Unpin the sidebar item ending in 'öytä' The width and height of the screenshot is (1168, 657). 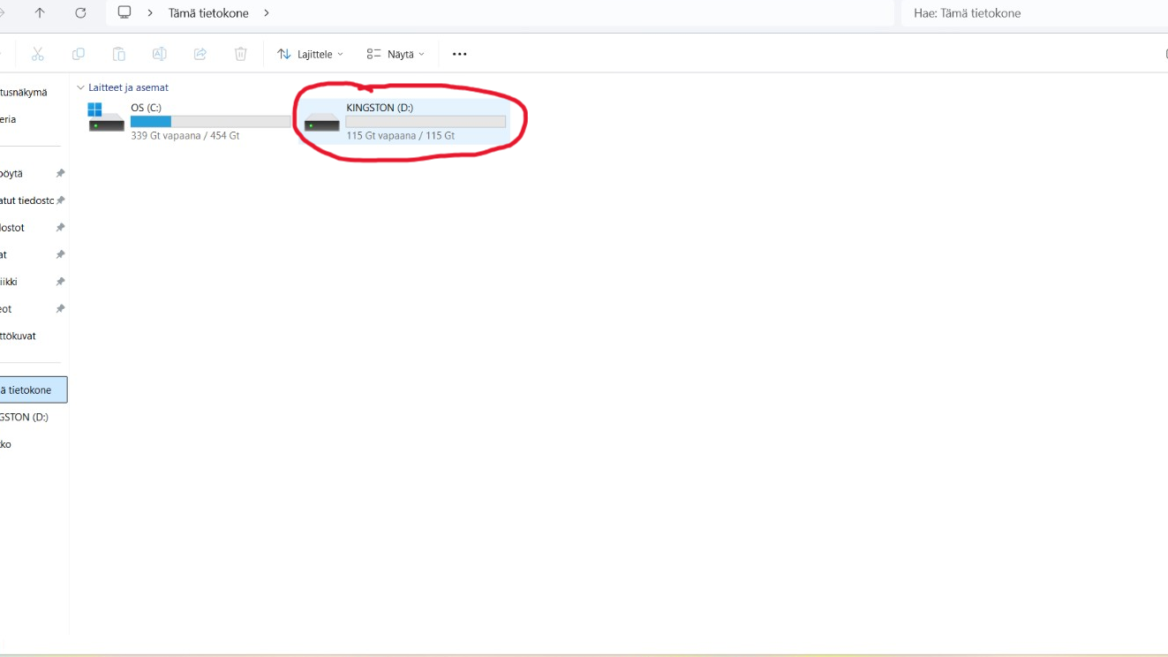tap(60, 174)
